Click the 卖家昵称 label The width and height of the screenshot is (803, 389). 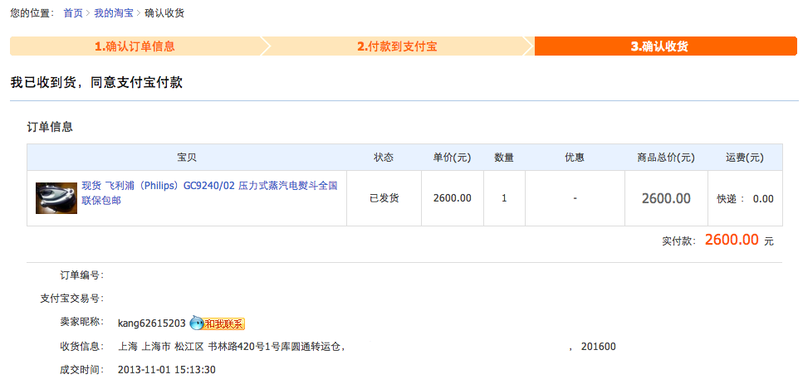click(81, 322)
